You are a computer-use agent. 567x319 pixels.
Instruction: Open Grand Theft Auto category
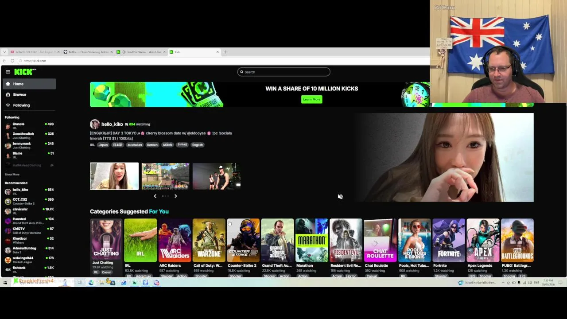pyautogui.click(x=277, y=241)
